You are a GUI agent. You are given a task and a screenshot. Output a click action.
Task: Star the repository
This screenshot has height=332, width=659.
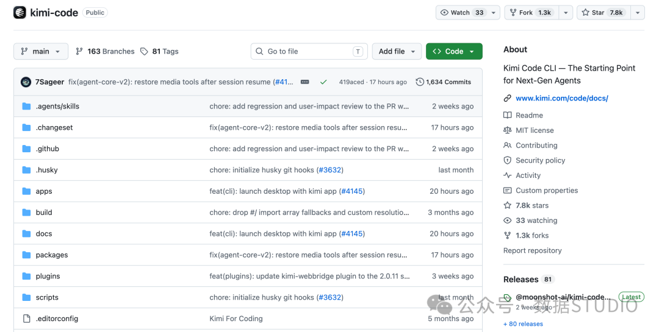(x=603, y=13)
